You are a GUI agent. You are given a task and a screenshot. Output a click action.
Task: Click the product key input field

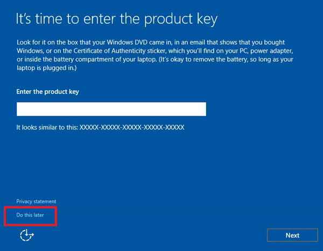(111, 109)
